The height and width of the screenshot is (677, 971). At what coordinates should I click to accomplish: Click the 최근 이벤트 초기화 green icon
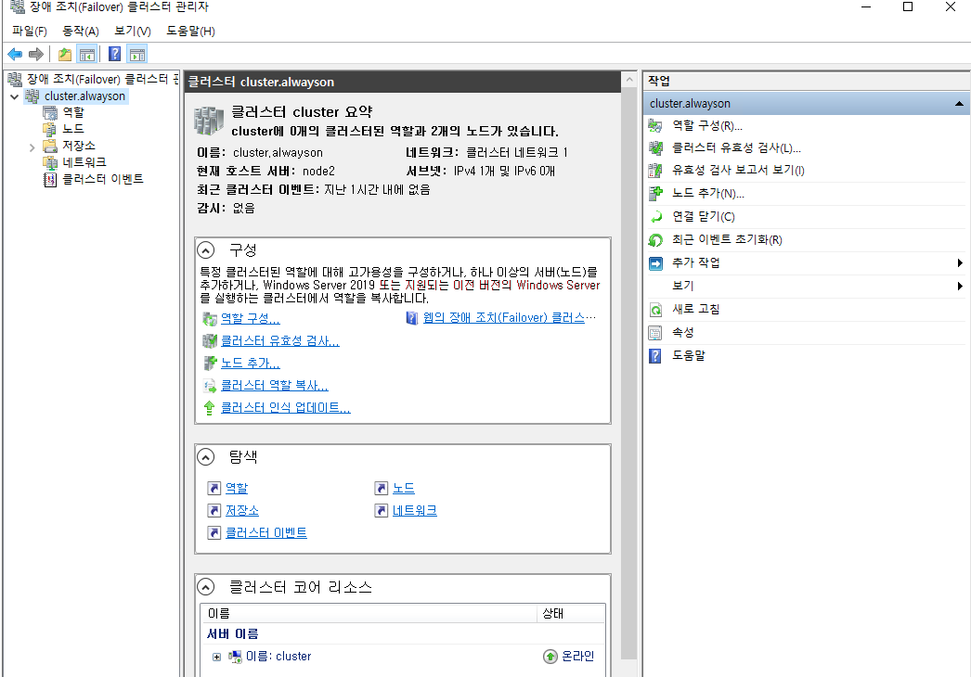655,240
